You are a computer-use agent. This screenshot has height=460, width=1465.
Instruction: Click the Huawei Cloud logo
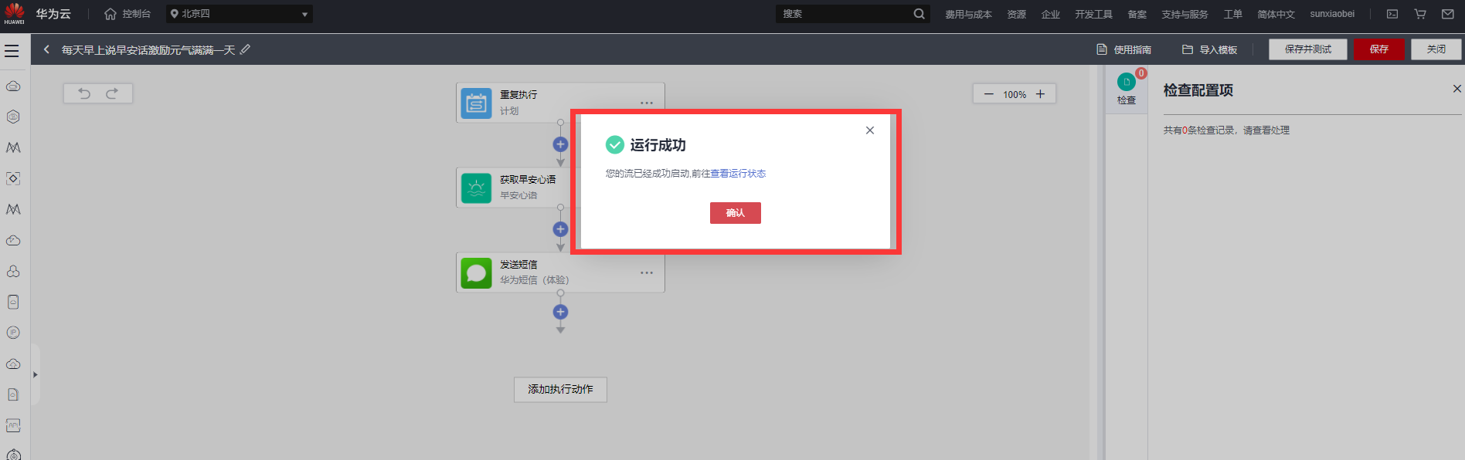click(x=15, y=13)
